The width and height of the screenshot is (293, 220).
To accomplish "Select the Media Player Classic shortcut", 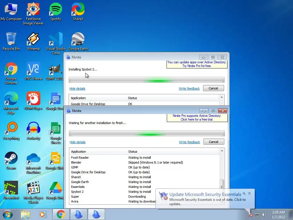I will pos(33,192).
